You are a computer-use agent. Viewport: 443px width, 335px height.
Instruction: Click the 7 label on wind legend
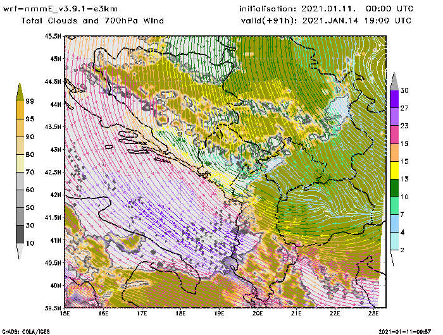[x=402, y=214]
